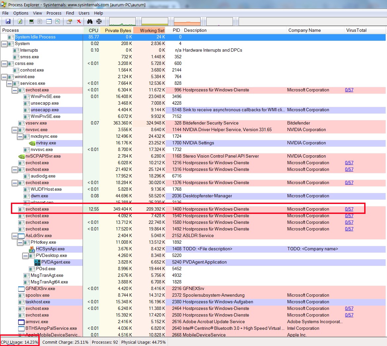387x346 pixels.
Task: Select the dwm.exe process row
Action: click(193, 196)
